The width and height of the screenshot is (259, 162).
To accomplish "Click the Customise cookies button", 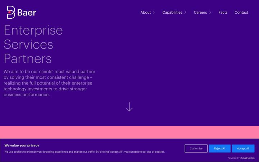I will tap(196, 148).
